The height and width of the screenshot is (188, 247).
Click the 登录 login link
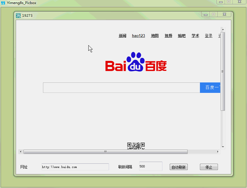[x=208, y=36]
